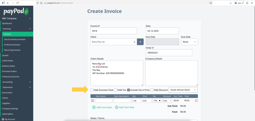Screen dimensions: 255x121
Task: Click the payPod logo
Action: tap(16, 11)
